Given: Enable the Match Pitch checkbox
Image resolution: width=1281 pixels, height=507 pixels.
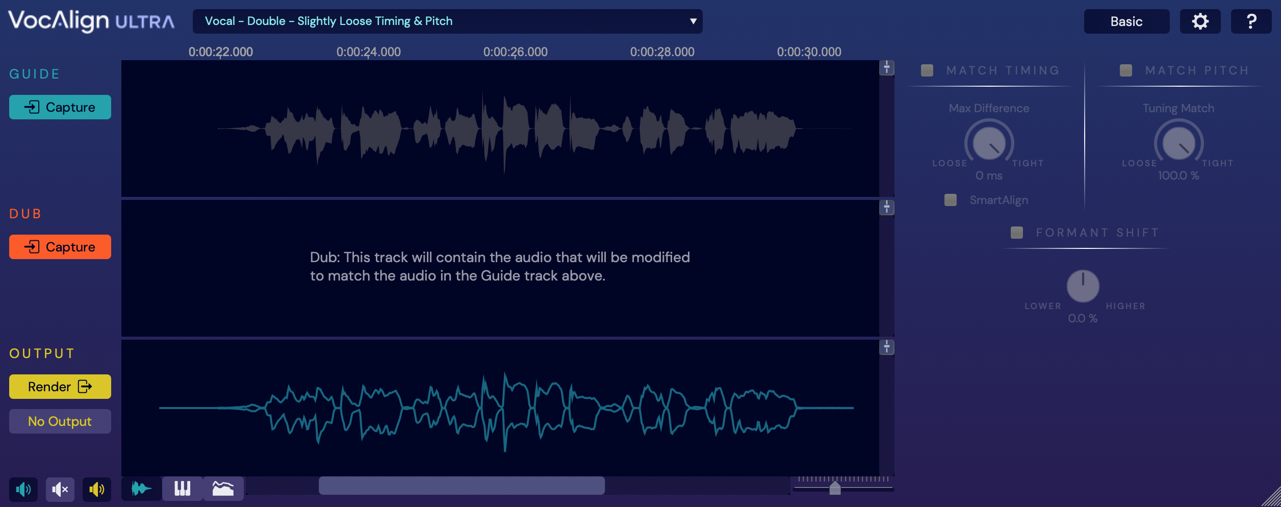Looking at the screenshot, I should point(1125,70).
